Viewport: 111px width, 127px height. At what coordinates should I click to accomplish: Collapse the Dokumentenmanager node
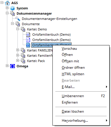click(7, 13)
